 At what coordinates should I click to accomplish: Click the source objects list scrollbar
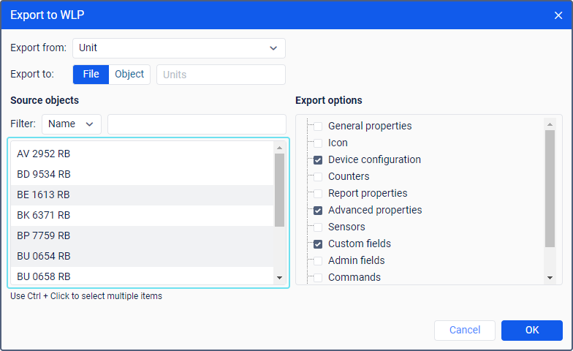click(279, 190)
